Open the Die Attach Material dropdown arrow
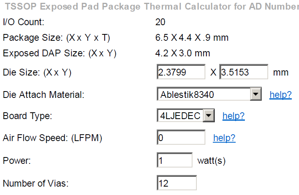The height and width of the screenshot is (195, 299). point(256,94)
